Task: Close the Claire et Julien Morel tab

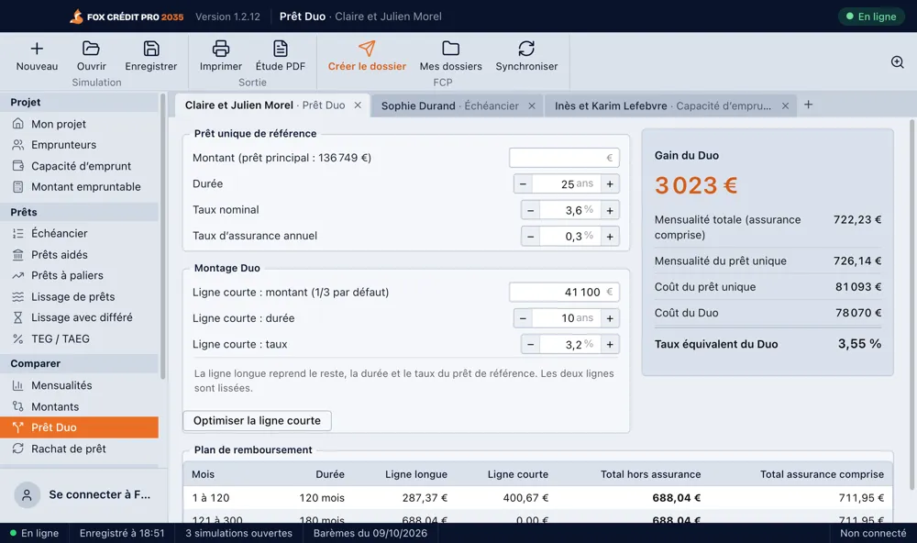Action: click(x=358, y=105)
